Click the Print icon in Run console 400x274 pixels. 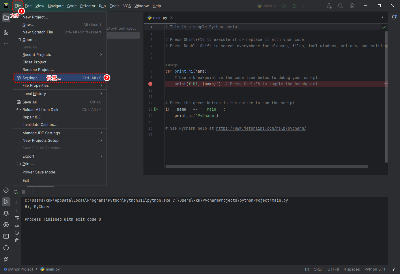click(x=17, y=233)
